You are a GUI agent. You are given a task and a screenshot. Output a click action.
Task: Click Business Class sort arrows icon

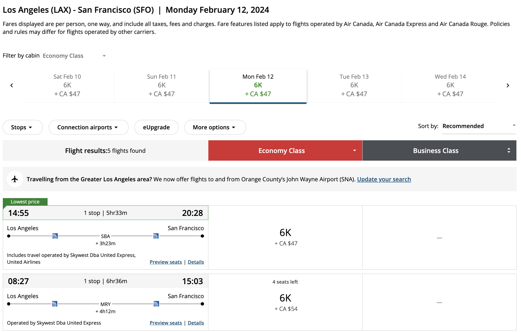tap(509, 150)
